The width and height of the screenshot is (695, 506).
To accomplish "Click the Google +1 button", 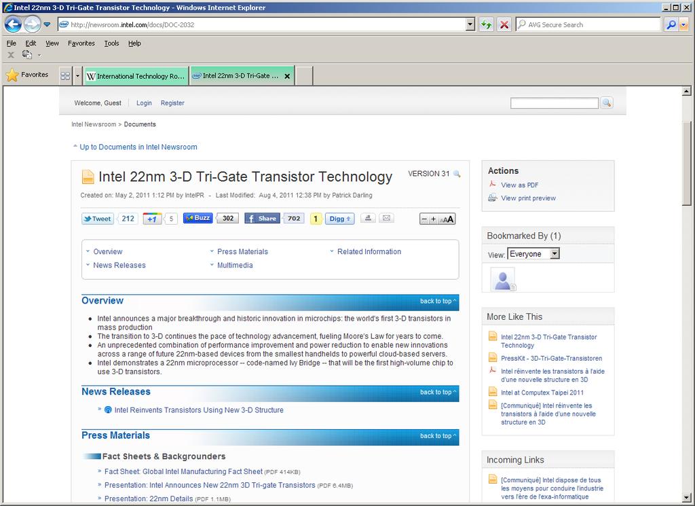I will [152, 219].
